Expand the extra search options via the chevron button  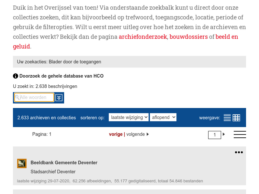pyautogui.click(x=59, y=97)
